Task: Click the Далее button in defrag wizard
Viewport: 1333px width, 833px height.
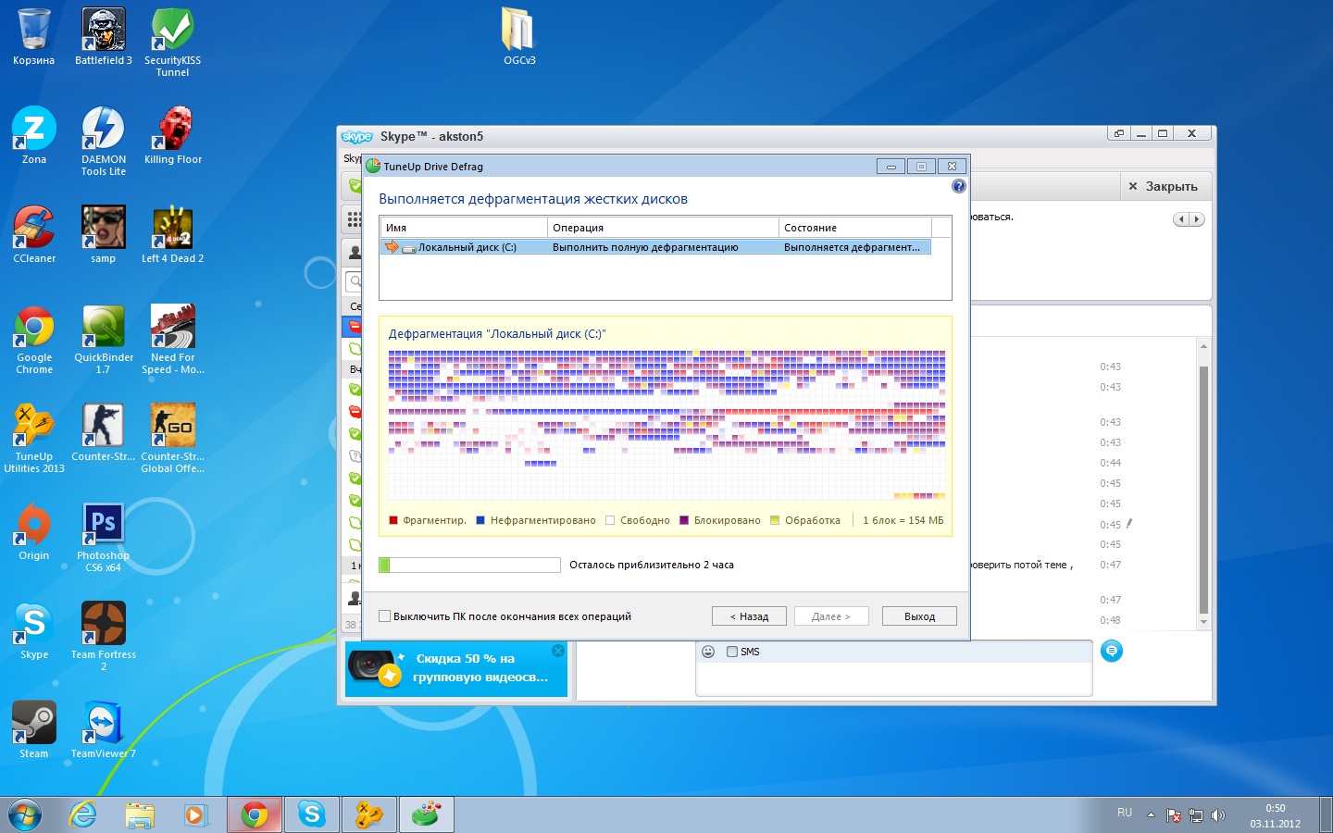Action: pyautogui.click(x=831, y=616)
